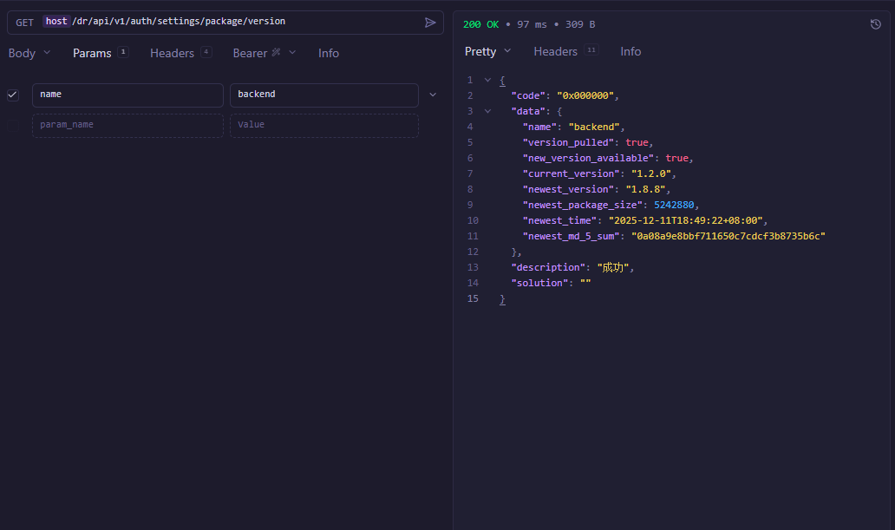Select the GET method button

[x=24, y=23]
